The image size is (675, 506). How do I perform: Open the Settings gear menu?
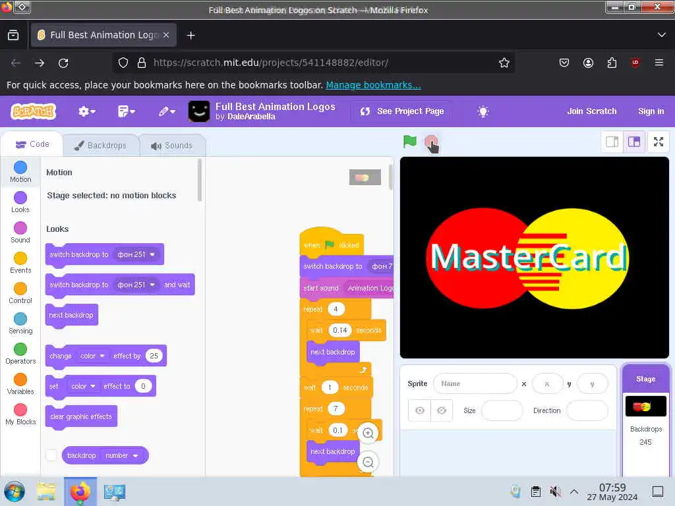(x=86, y=111)
